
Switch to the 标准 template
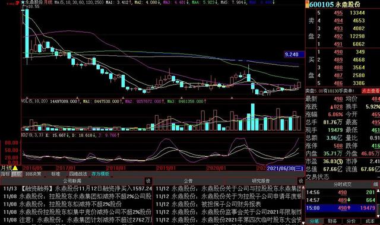coord(55,174)
